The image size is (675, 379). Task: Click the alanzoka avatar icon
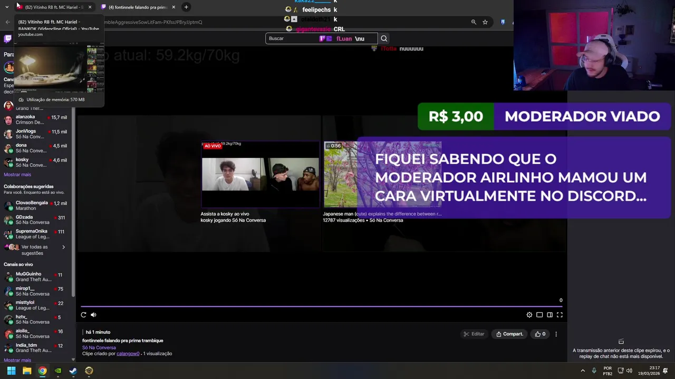(x=8, y=120)
